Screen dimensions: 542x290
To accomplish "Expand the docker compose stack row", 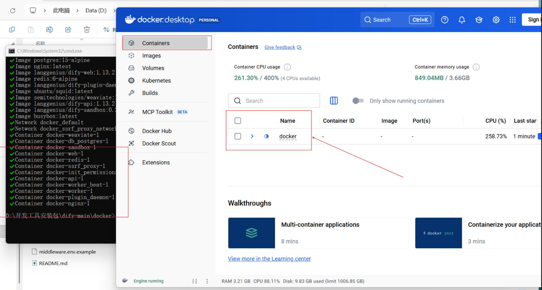I will 252,136.
